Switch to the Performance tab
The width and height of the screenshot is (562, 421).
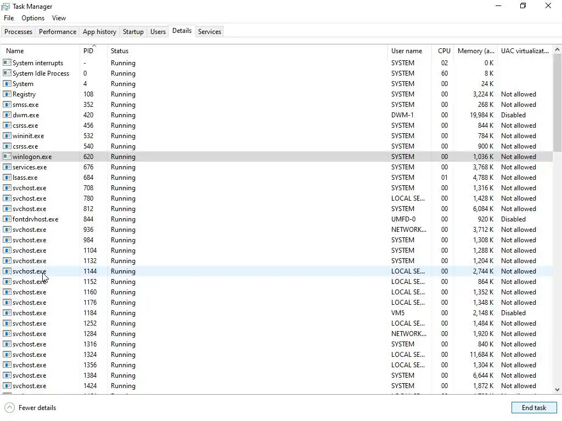pyautogui.click(x=57, y=31)
